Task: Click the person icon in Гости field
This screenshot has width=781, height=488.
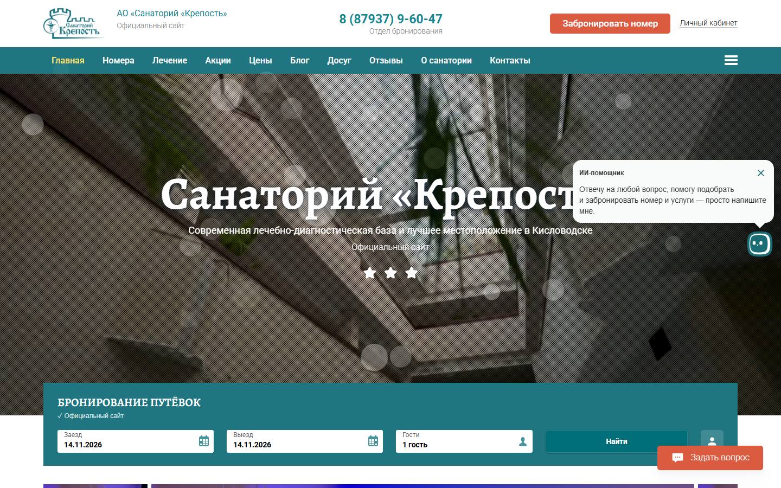Action: click(523, 441)
